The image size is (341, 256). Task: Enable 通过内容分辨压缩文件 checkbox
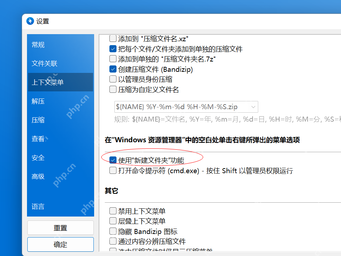(113, 241)
